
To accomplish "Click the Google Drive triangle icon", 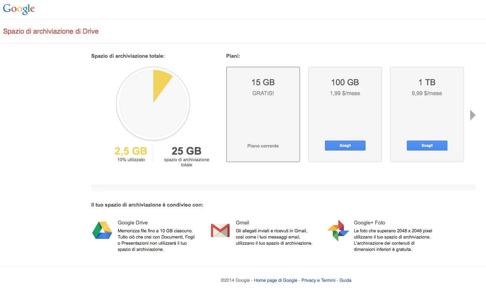I will (x=102, y=230).
